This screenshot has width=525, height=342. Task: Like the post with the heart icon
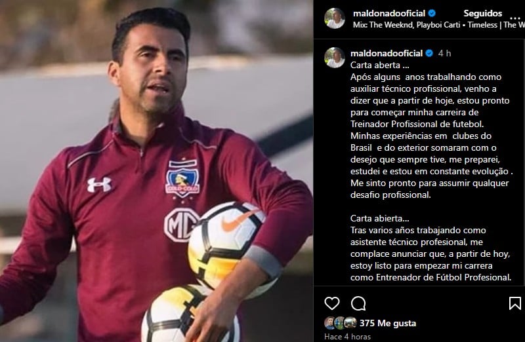pos(332,303)
